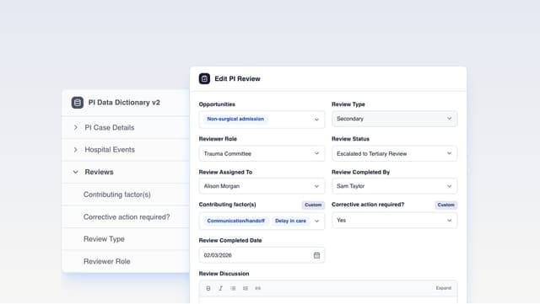540x304 pixels.
Task: Toggle bold in Review Discussion toolbar
Action: point(208,288)
